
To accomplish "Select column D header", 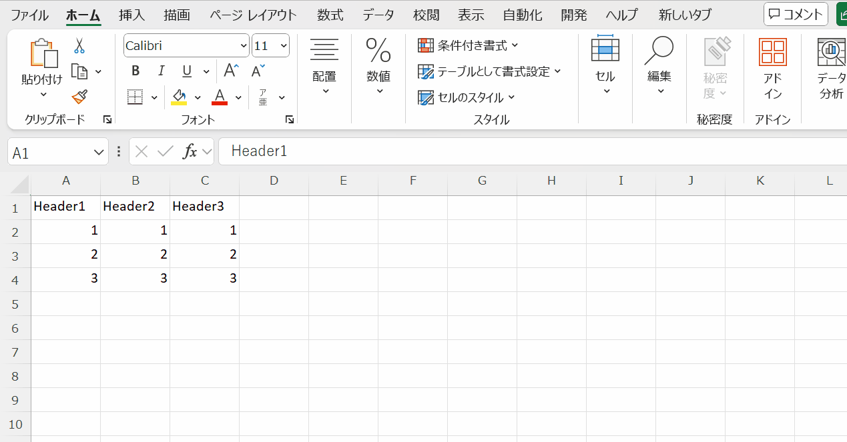I will click(274, 181).
